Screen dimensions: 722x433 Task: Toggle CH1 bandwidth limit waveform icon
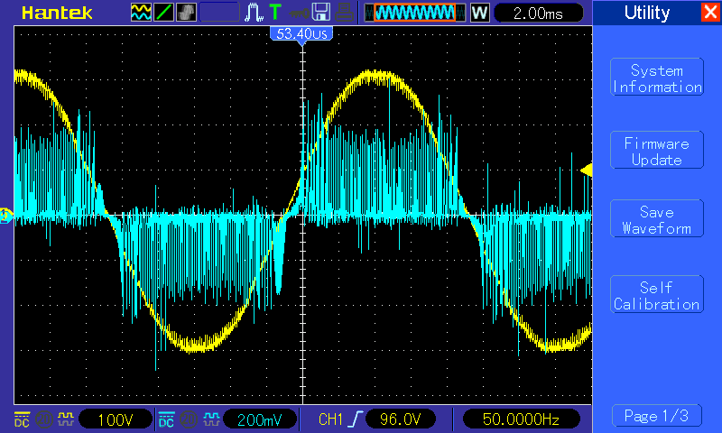coord(65,419)
